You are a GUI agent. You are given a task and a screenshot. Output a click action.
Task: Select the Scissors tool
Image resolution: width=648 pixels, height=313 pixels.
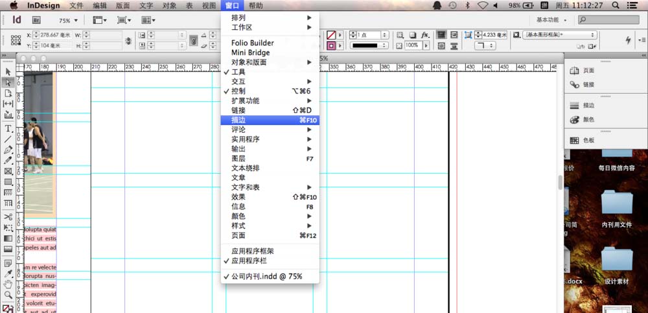[x=8, y=216]
